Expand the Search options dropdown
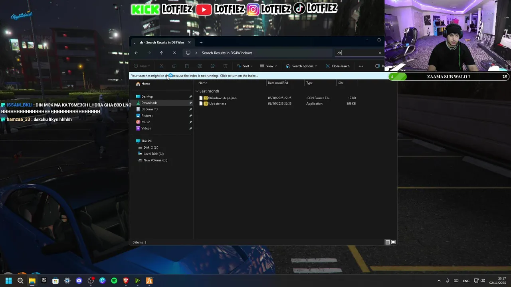 (301, 66)
